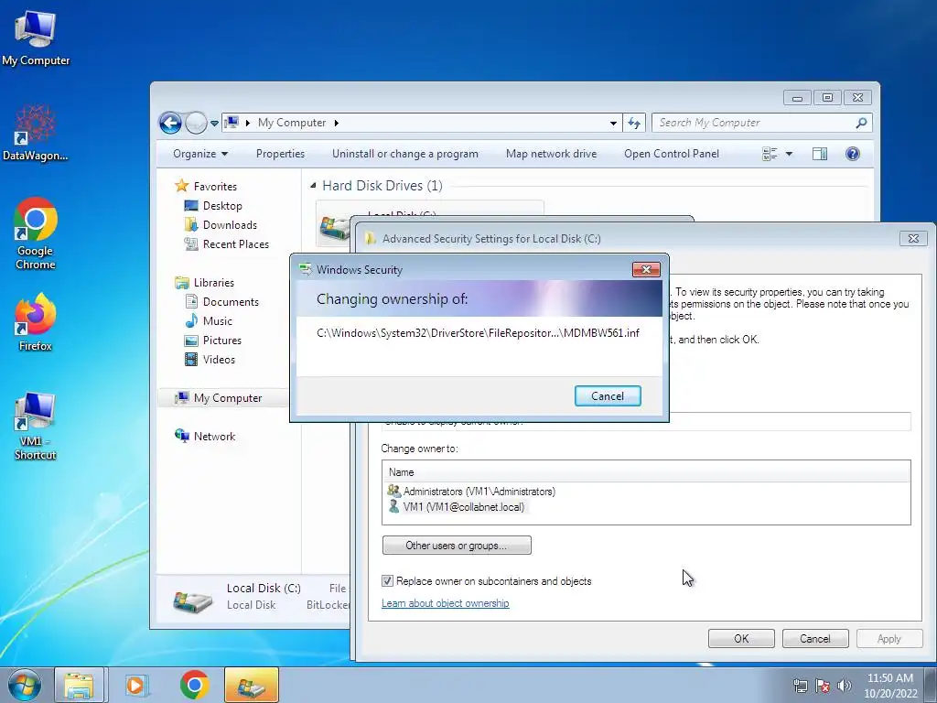Open Recent Places in Favorites
This screenshot has height=703, width=937.
[227, 243]
